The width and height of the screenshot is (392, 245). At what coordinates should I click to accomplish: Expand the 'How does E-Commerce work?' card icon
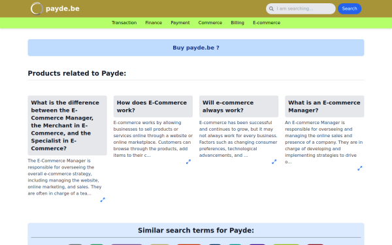(x=189, y=162)
